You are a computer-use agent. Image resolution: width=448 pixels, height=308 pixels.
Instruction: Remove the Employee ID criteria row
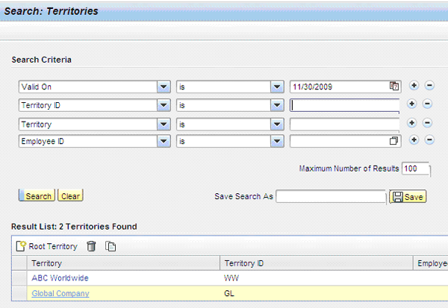click(429, 140)
